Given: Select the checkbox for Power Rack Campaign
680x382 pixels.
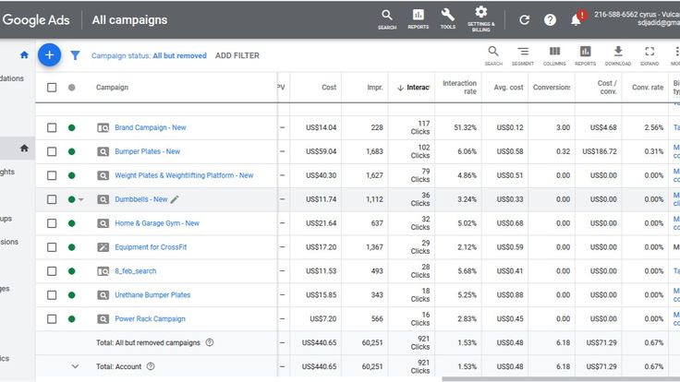Looking at the screenshot, I should coord(52,319).
